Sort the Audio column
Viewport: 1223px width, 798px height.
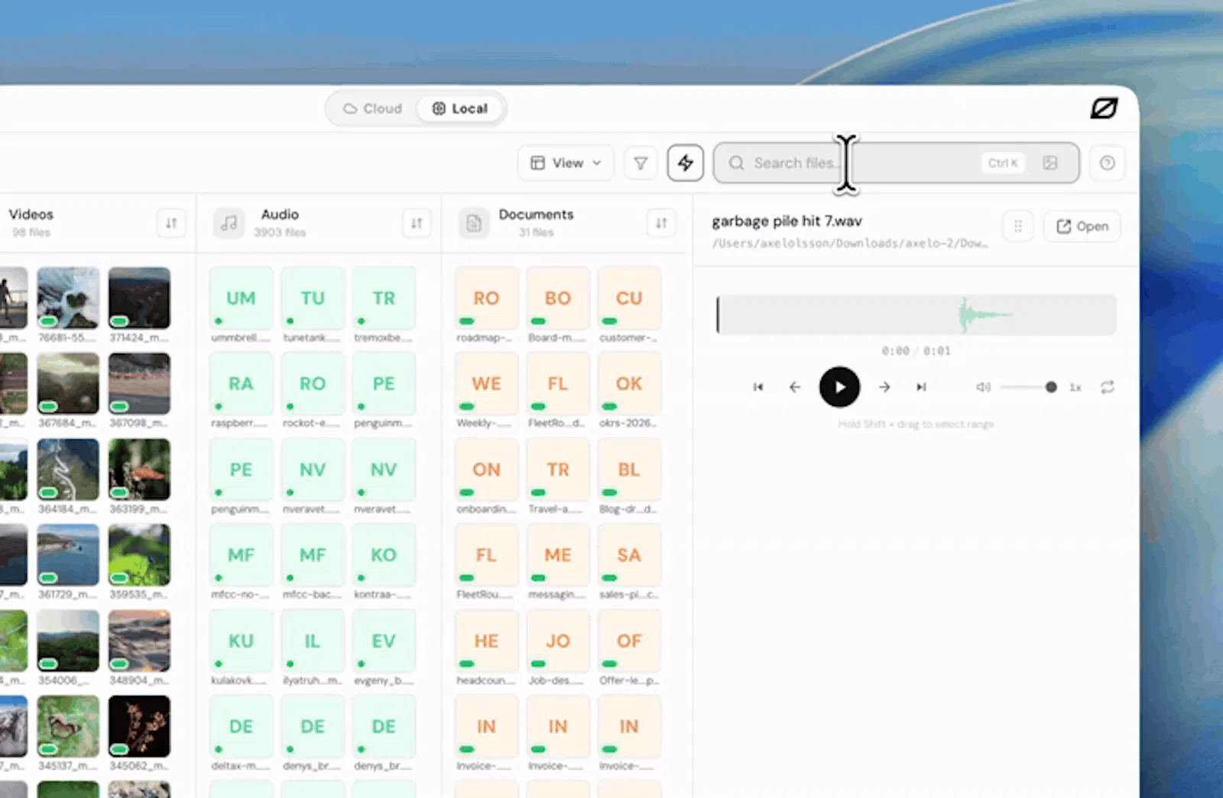[417, 223]
